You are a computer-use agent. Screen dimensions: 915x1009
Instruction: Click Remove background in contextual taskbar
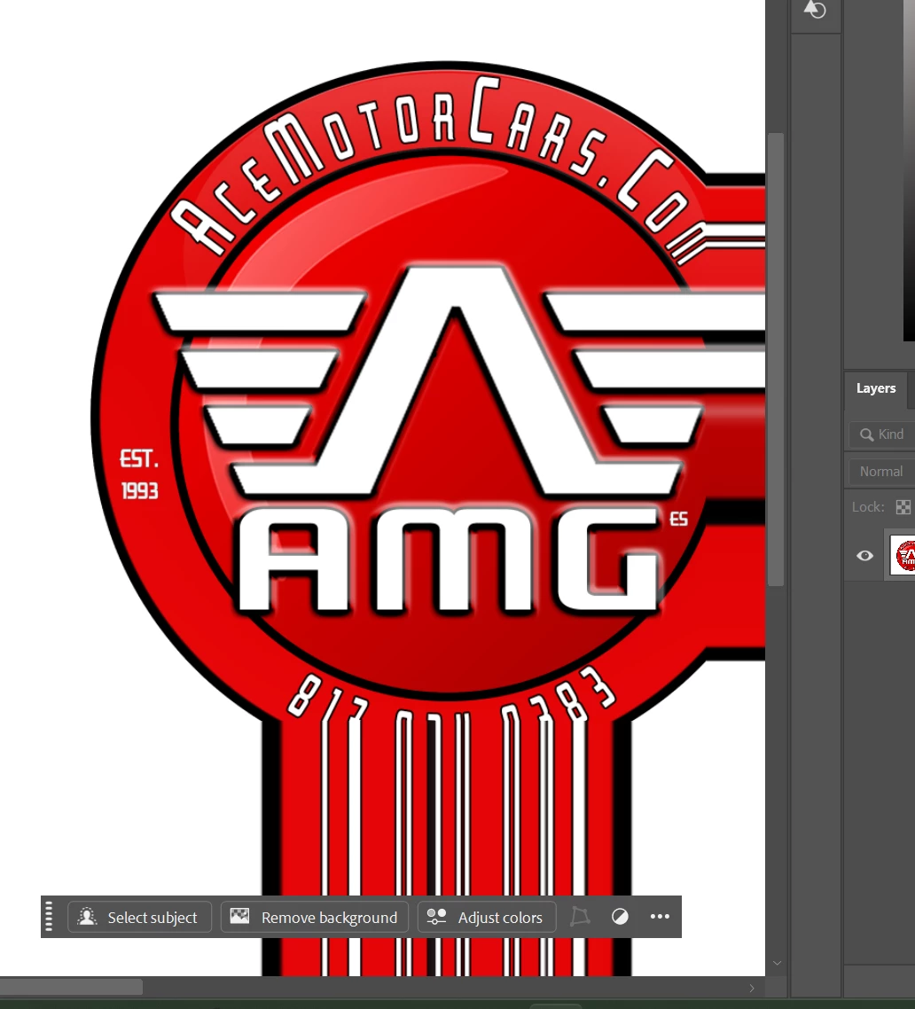(315, 917)
